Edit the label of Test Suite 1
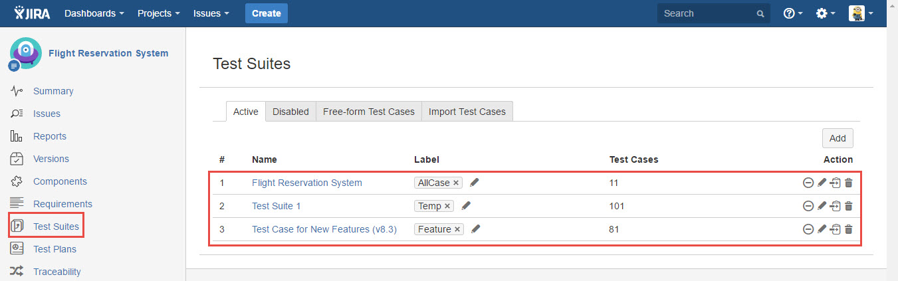 point(466,206)
